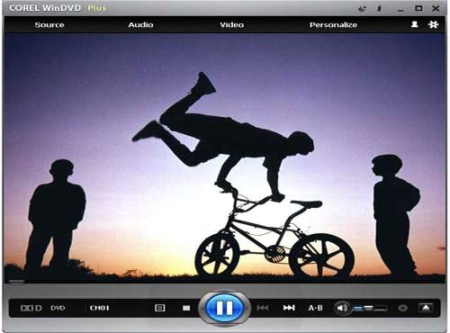Open the DVD menu list icon
450x333 pixels.
click(x=159, y=308)
